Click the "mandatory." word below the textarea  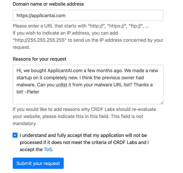coord(25,123)
